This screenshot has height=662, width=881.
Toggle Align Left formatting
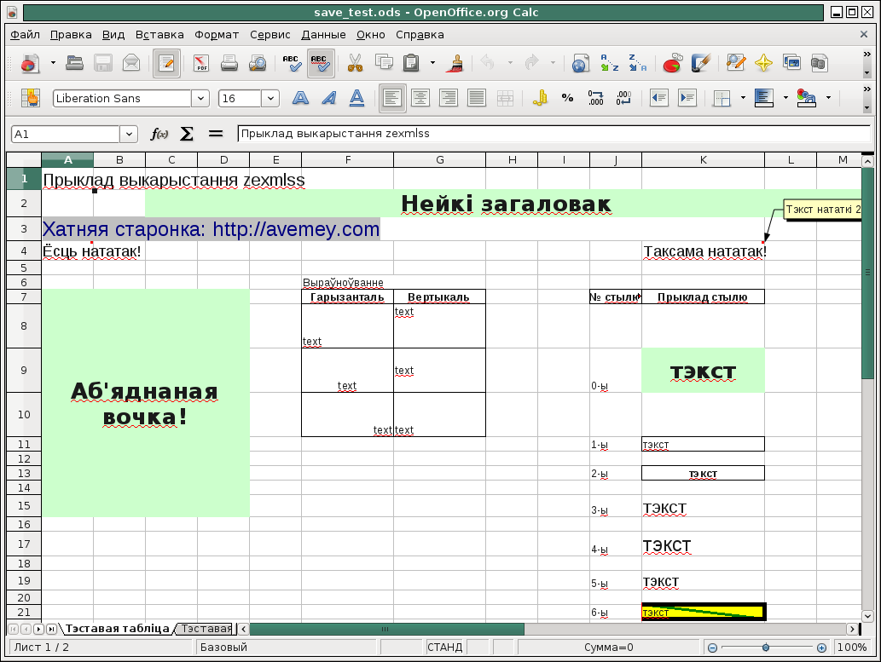click(392, 98)
